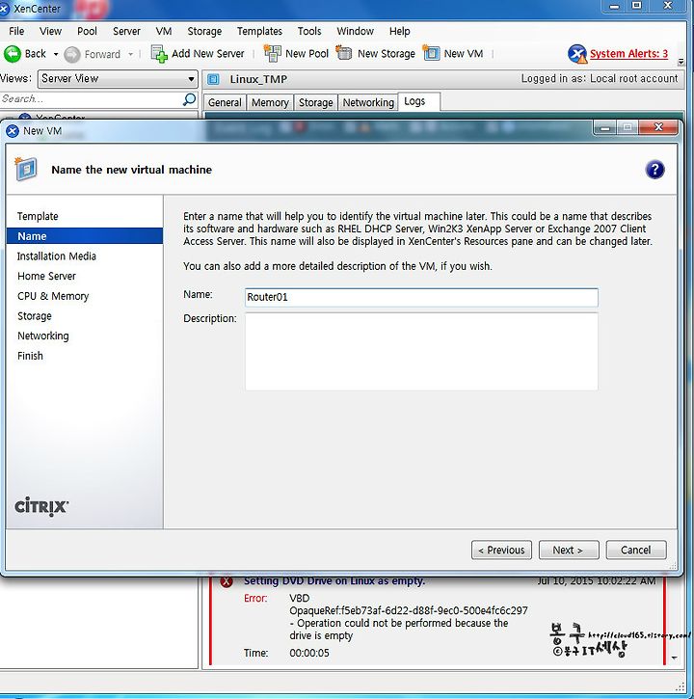The width and height of the screenshot is (694, 699).
Task: Click the 'Setting DVD Drive on Linux as empty' entry
Action: click(x=334, y=580)
